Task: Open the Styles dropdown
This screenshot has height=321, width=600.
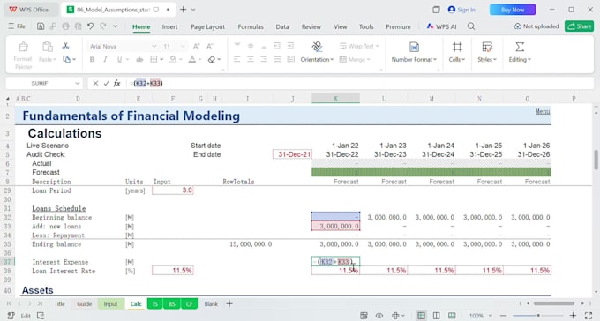Action: tap(487, 52)
